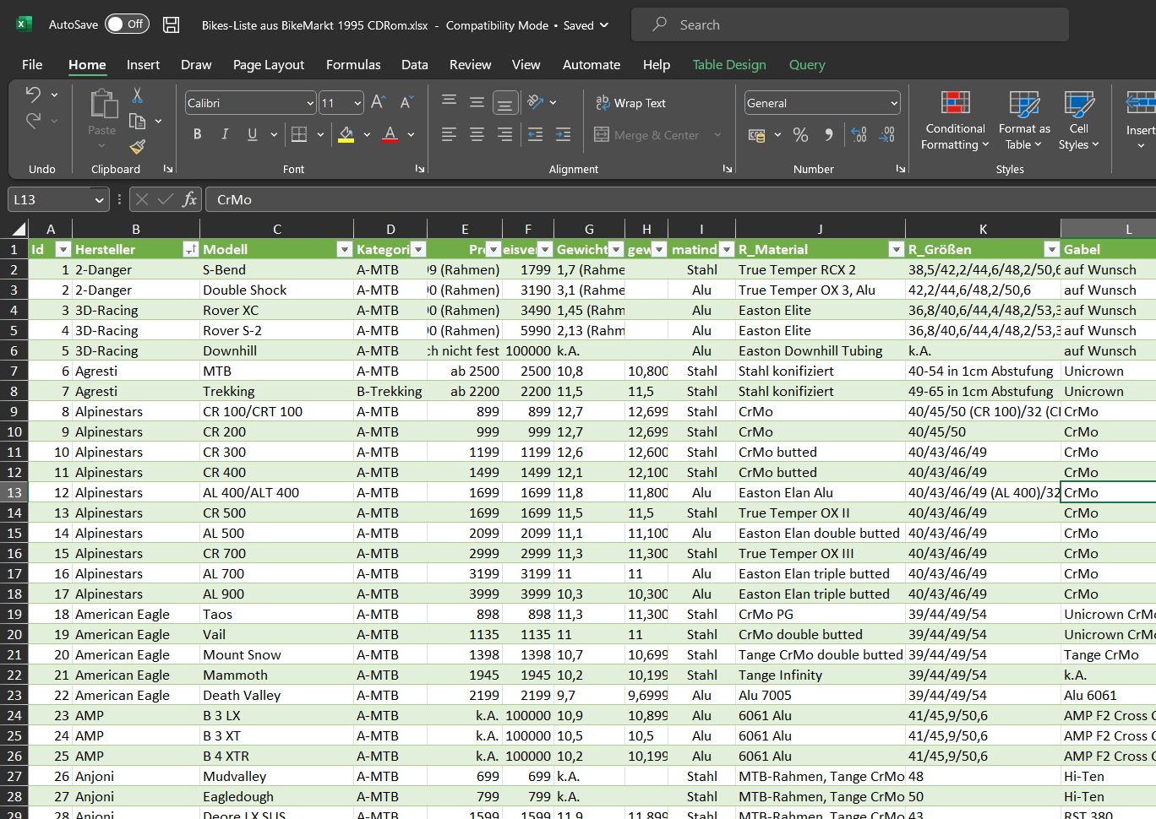Open Conditional Formatting menu
This screenshot has height=819, width=1156.
click(955, 122)
